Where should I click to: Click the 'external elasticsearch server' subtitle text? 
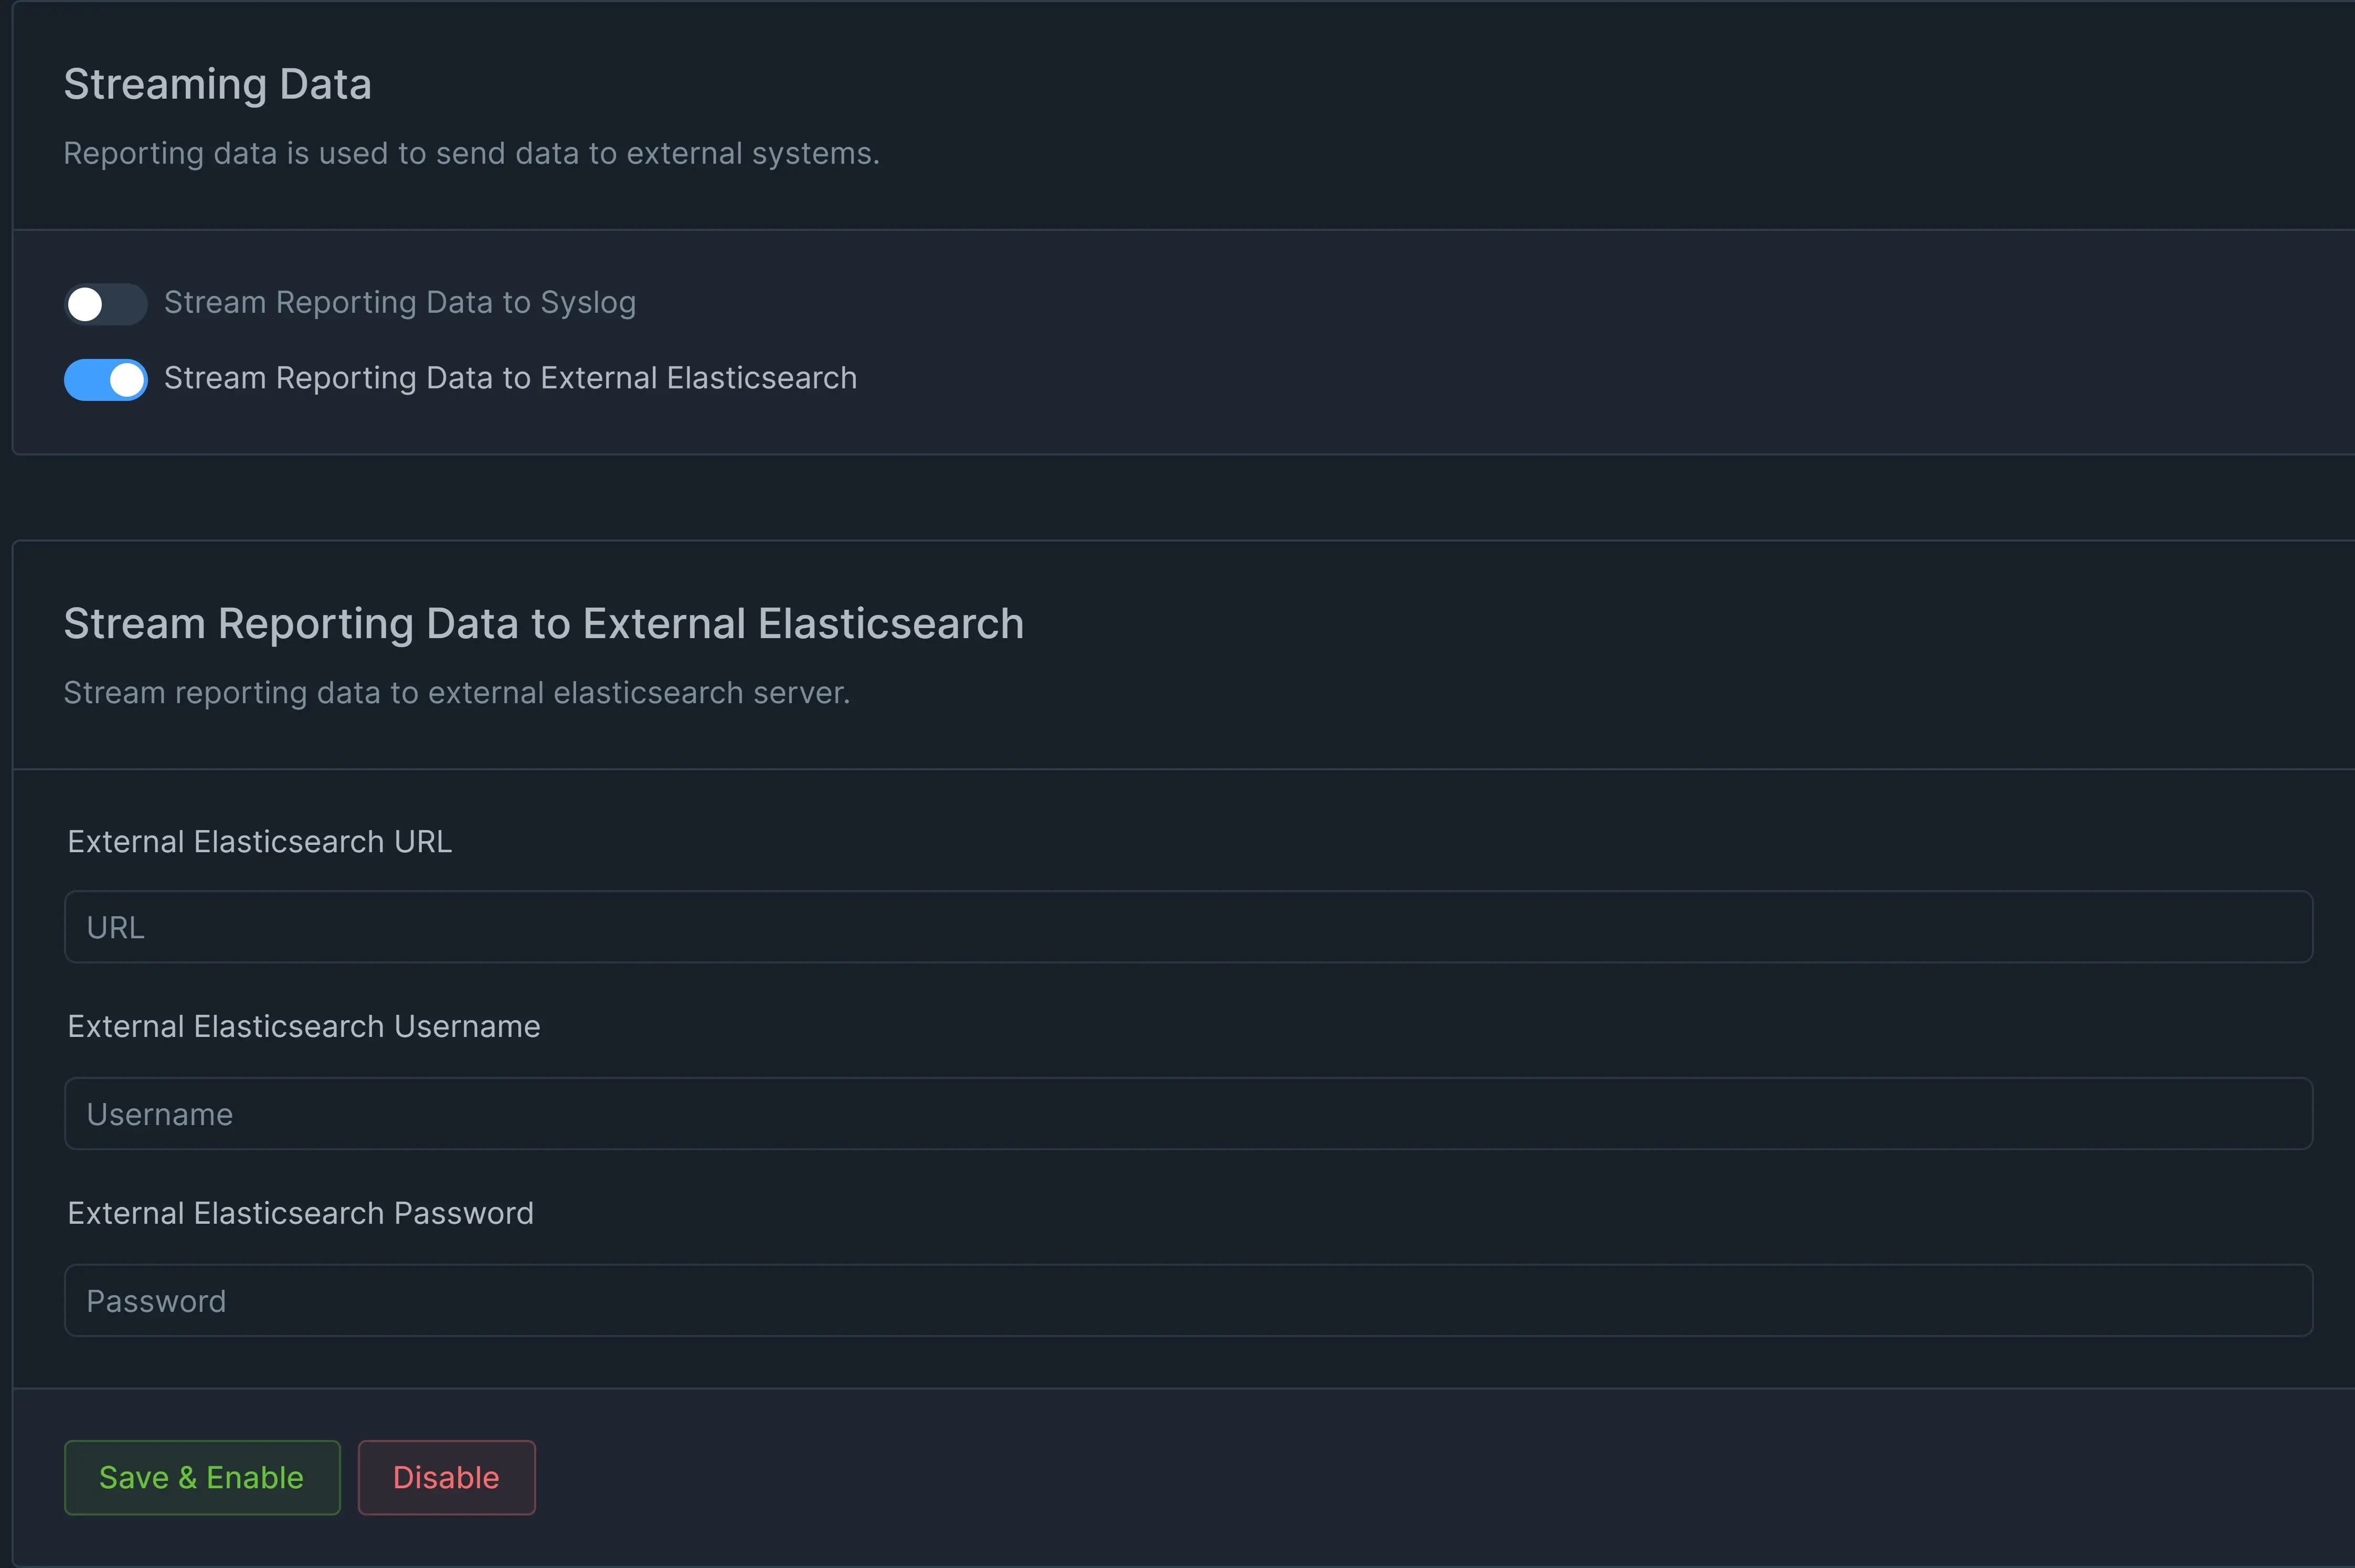coord(457,692)
